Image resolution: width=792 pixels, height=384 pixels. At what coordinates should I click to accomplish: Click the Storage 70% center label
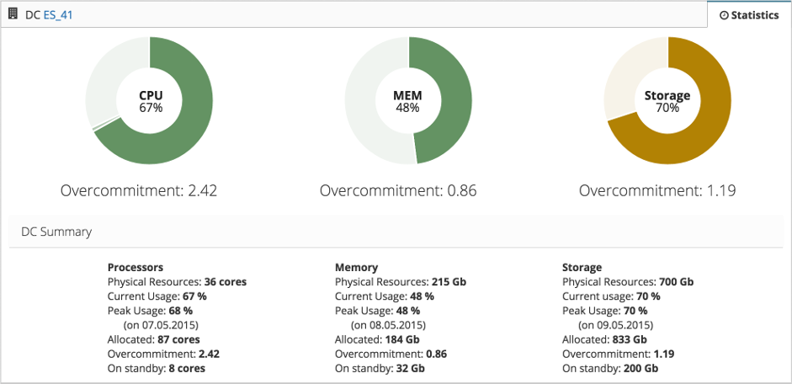(x=667, y=101)
